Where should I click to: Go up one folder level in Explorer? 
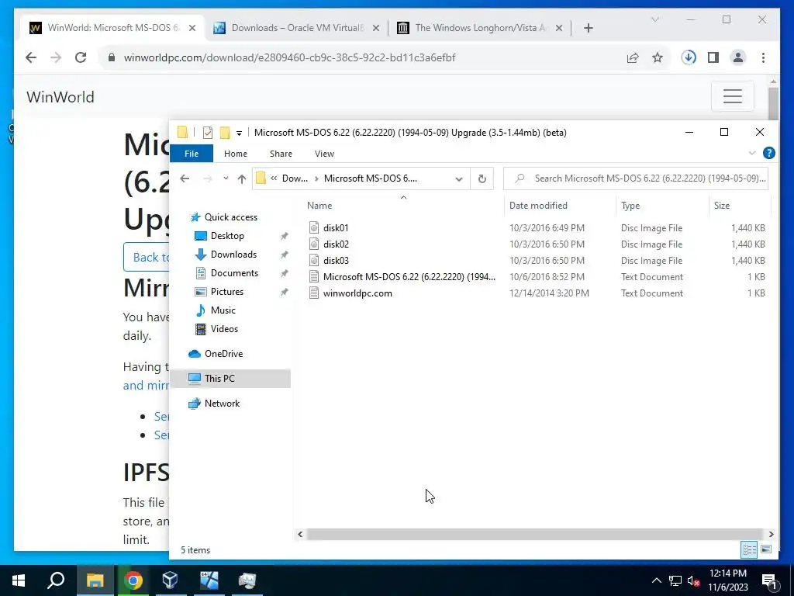coord(242,178)
